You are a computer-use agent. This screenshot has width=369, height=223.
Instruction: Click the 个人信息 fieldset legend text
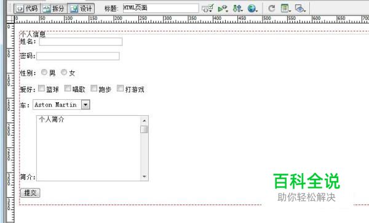[x=33, y=34]
